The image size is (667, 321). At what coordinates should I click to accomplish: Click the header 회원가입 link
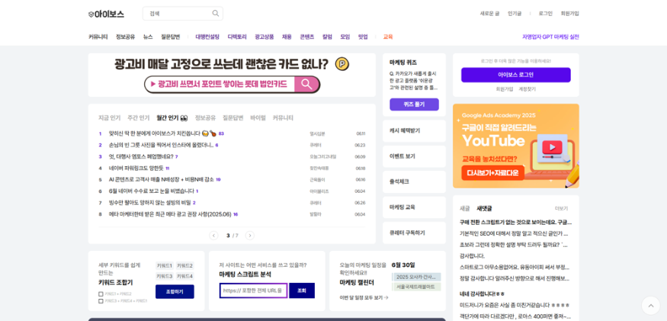pos(569,14)
